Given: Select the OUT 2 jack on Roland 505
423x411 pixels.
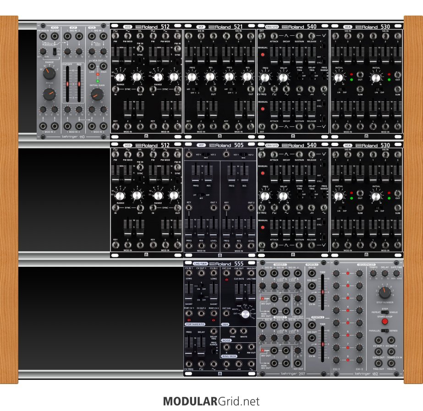Looking at the screenshot, I should (251, 208).
